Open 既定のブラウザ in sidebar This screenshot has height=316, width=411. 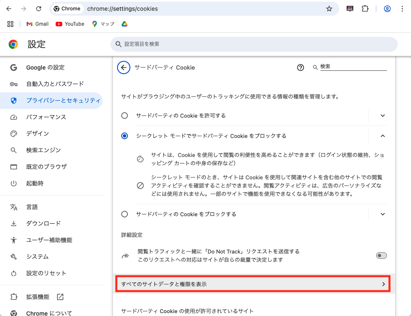tap(51, 166)
